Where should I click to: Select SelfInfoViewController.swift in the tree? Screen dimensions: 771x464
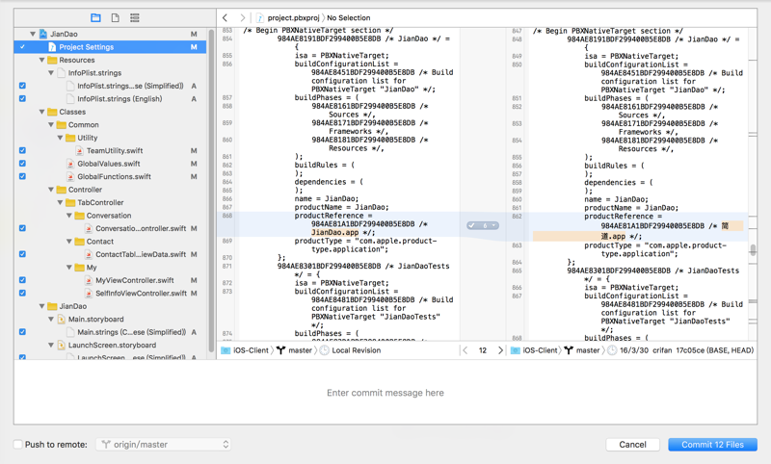(x=141, y=294)
